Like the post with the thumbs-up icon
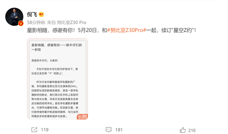This screenshot has width=228, height=134. point(183,130)
